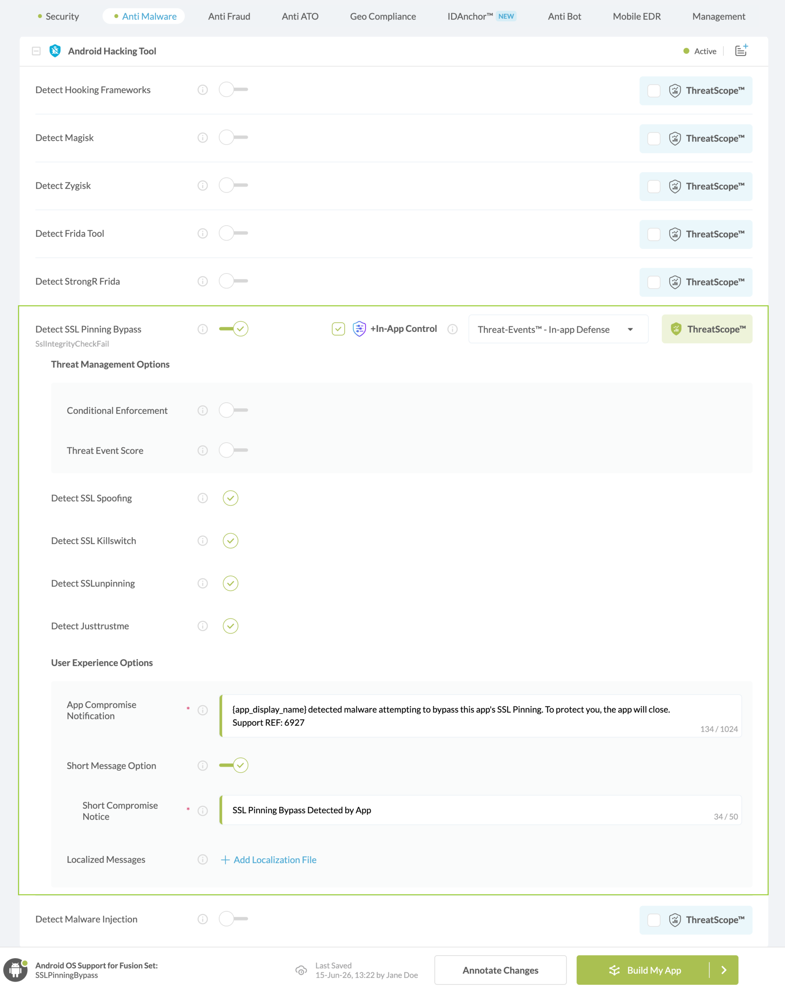Screen dimensions: 785x992
Task: Enable the Conditional Enforcement toggle
Action: pyautogui.click(x=233, y=410)
